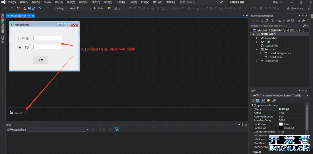Collapse the Form1.cs node
Viewport: 313px width, 154px height.
pos(257,49)
